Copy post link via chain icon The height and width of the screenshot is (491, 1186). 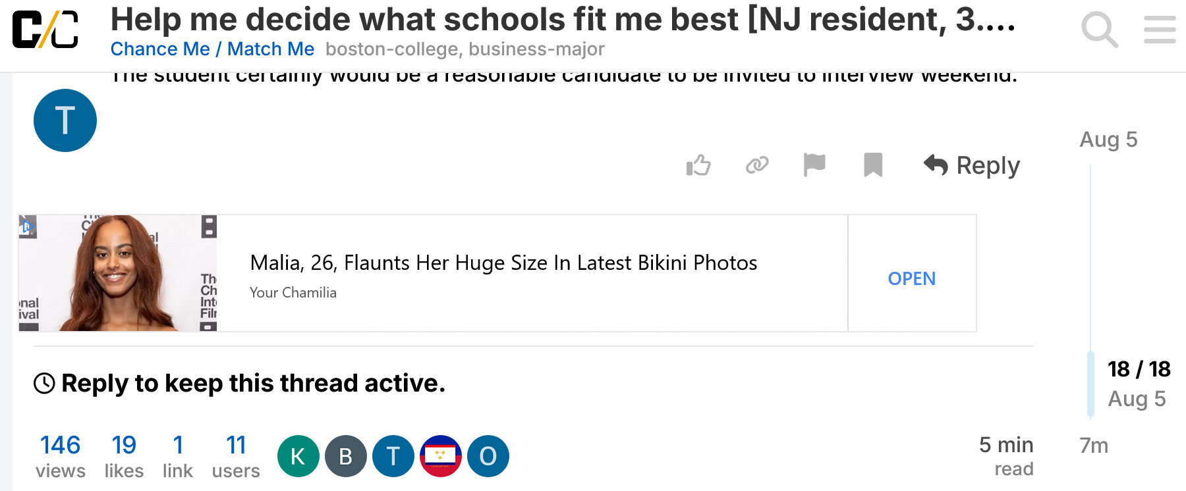click(757, 165)
